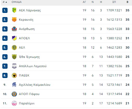The height and width of the screenshot is (109, 132).
Task: Click the ΑΕΛ round emblem
Action: pos(14,48)
